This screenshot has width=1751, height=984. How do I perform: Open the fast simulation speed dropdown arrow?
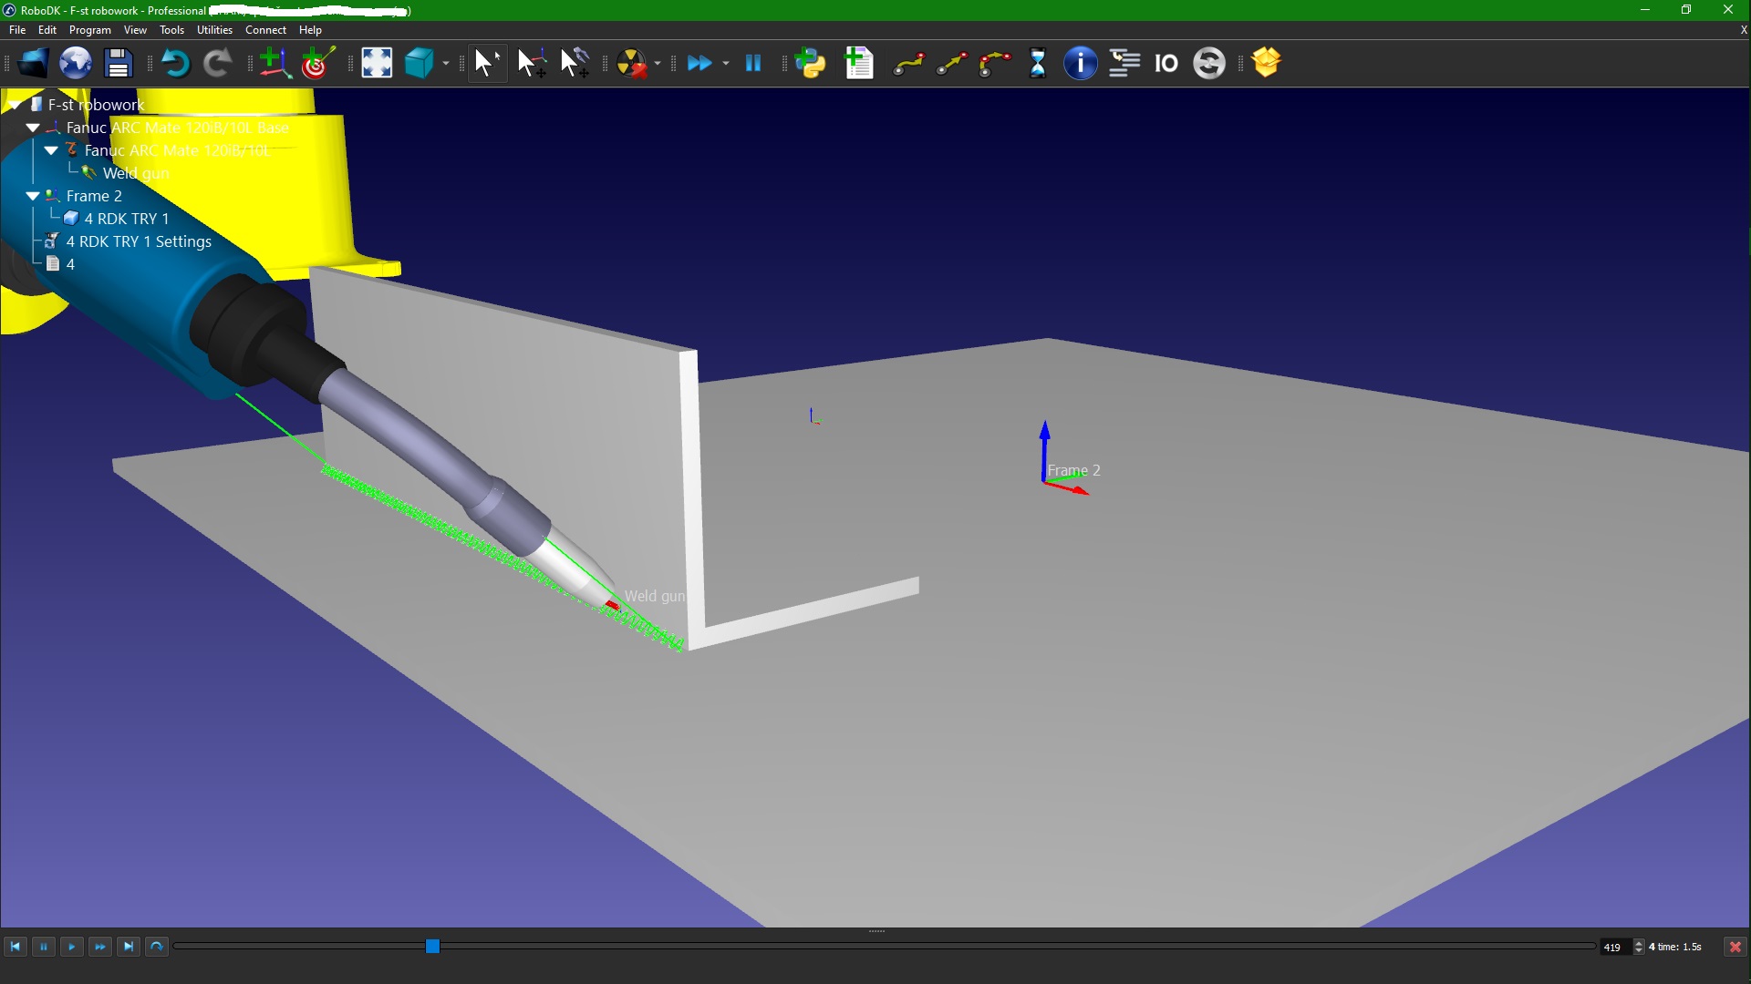pos(726,64)
